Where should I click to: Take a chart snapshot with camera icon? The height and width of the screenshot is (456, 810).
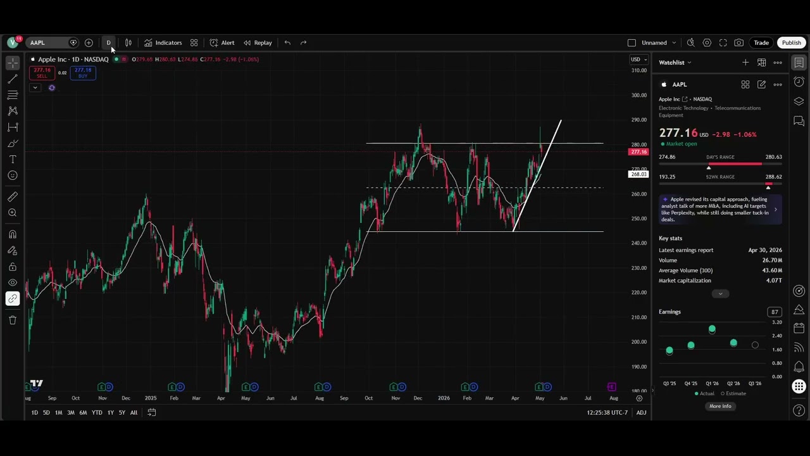click(739, 42)
